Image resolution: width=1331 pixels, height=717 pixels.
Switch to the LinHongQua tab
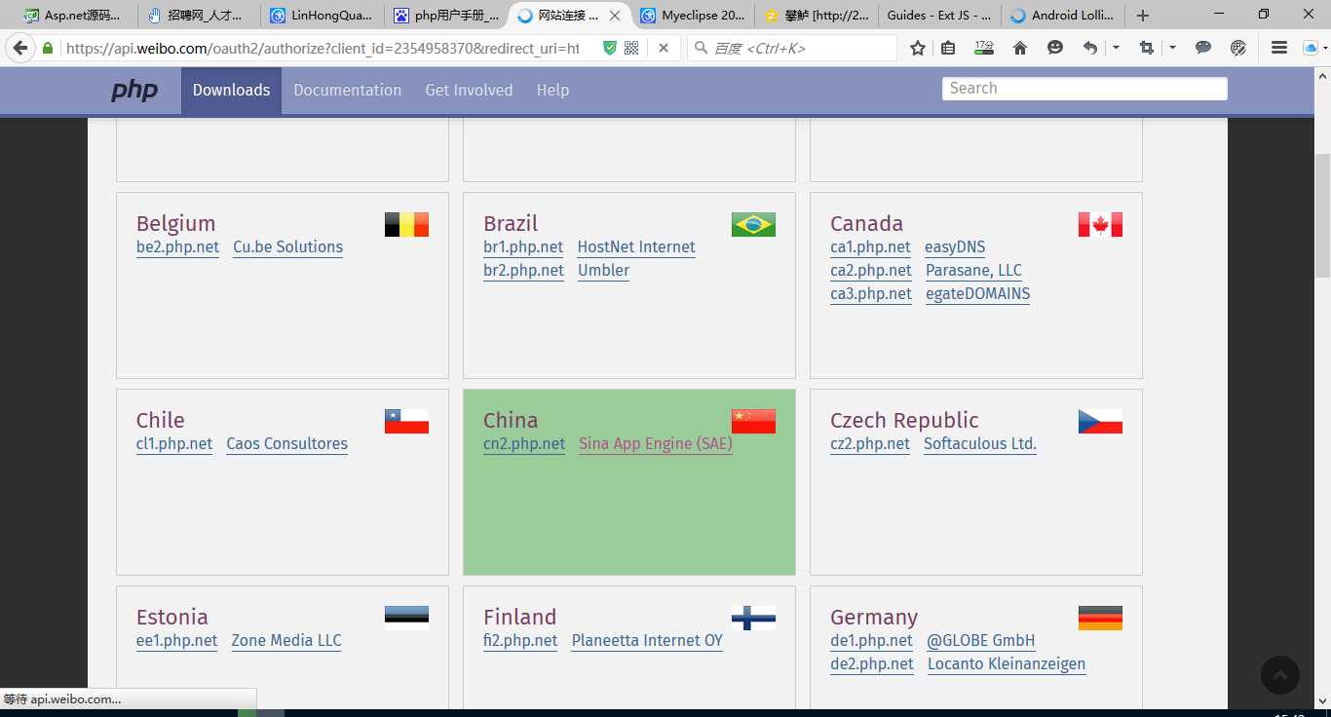pos(323,16)
